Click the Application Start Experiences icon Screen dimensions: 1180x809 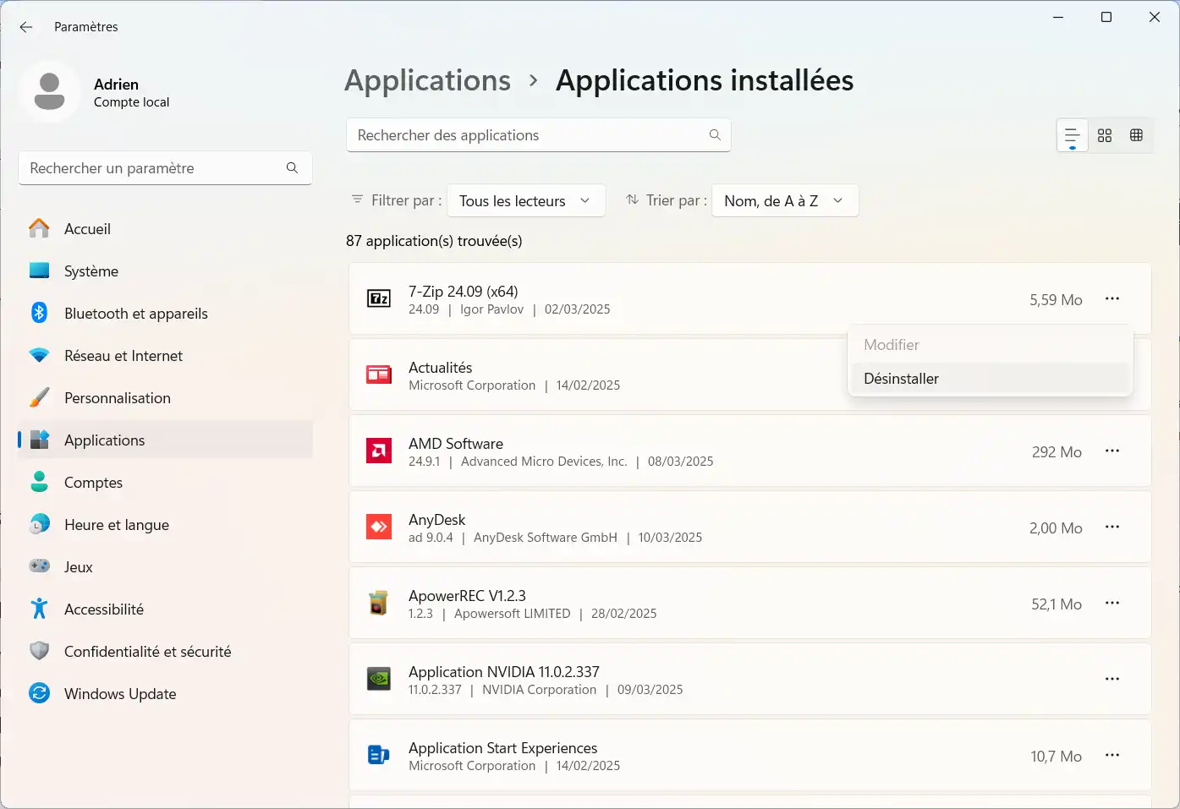click(378, 755)
